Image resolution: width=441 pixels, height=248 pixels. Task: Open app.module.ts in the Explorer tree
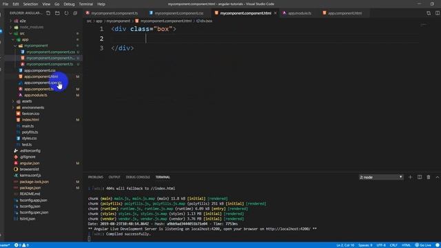(36, 95)
